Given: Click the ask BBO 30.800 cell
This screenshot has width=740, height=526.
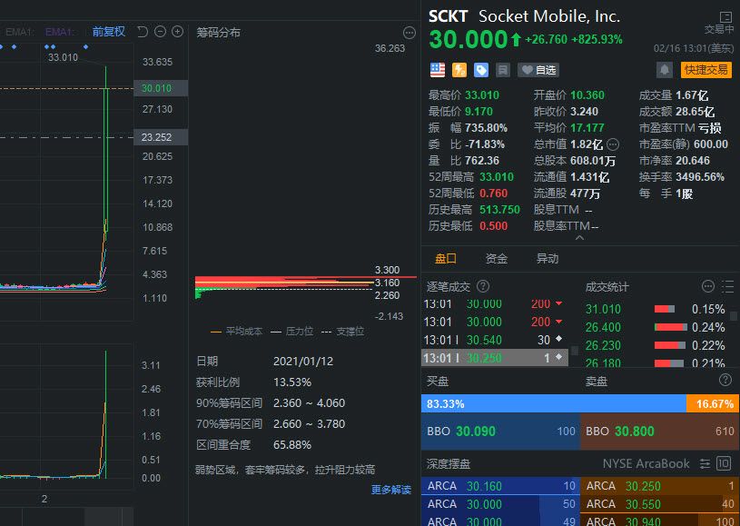Looking at the screenshot, I should pyautogui.click(x=660, y=432).
